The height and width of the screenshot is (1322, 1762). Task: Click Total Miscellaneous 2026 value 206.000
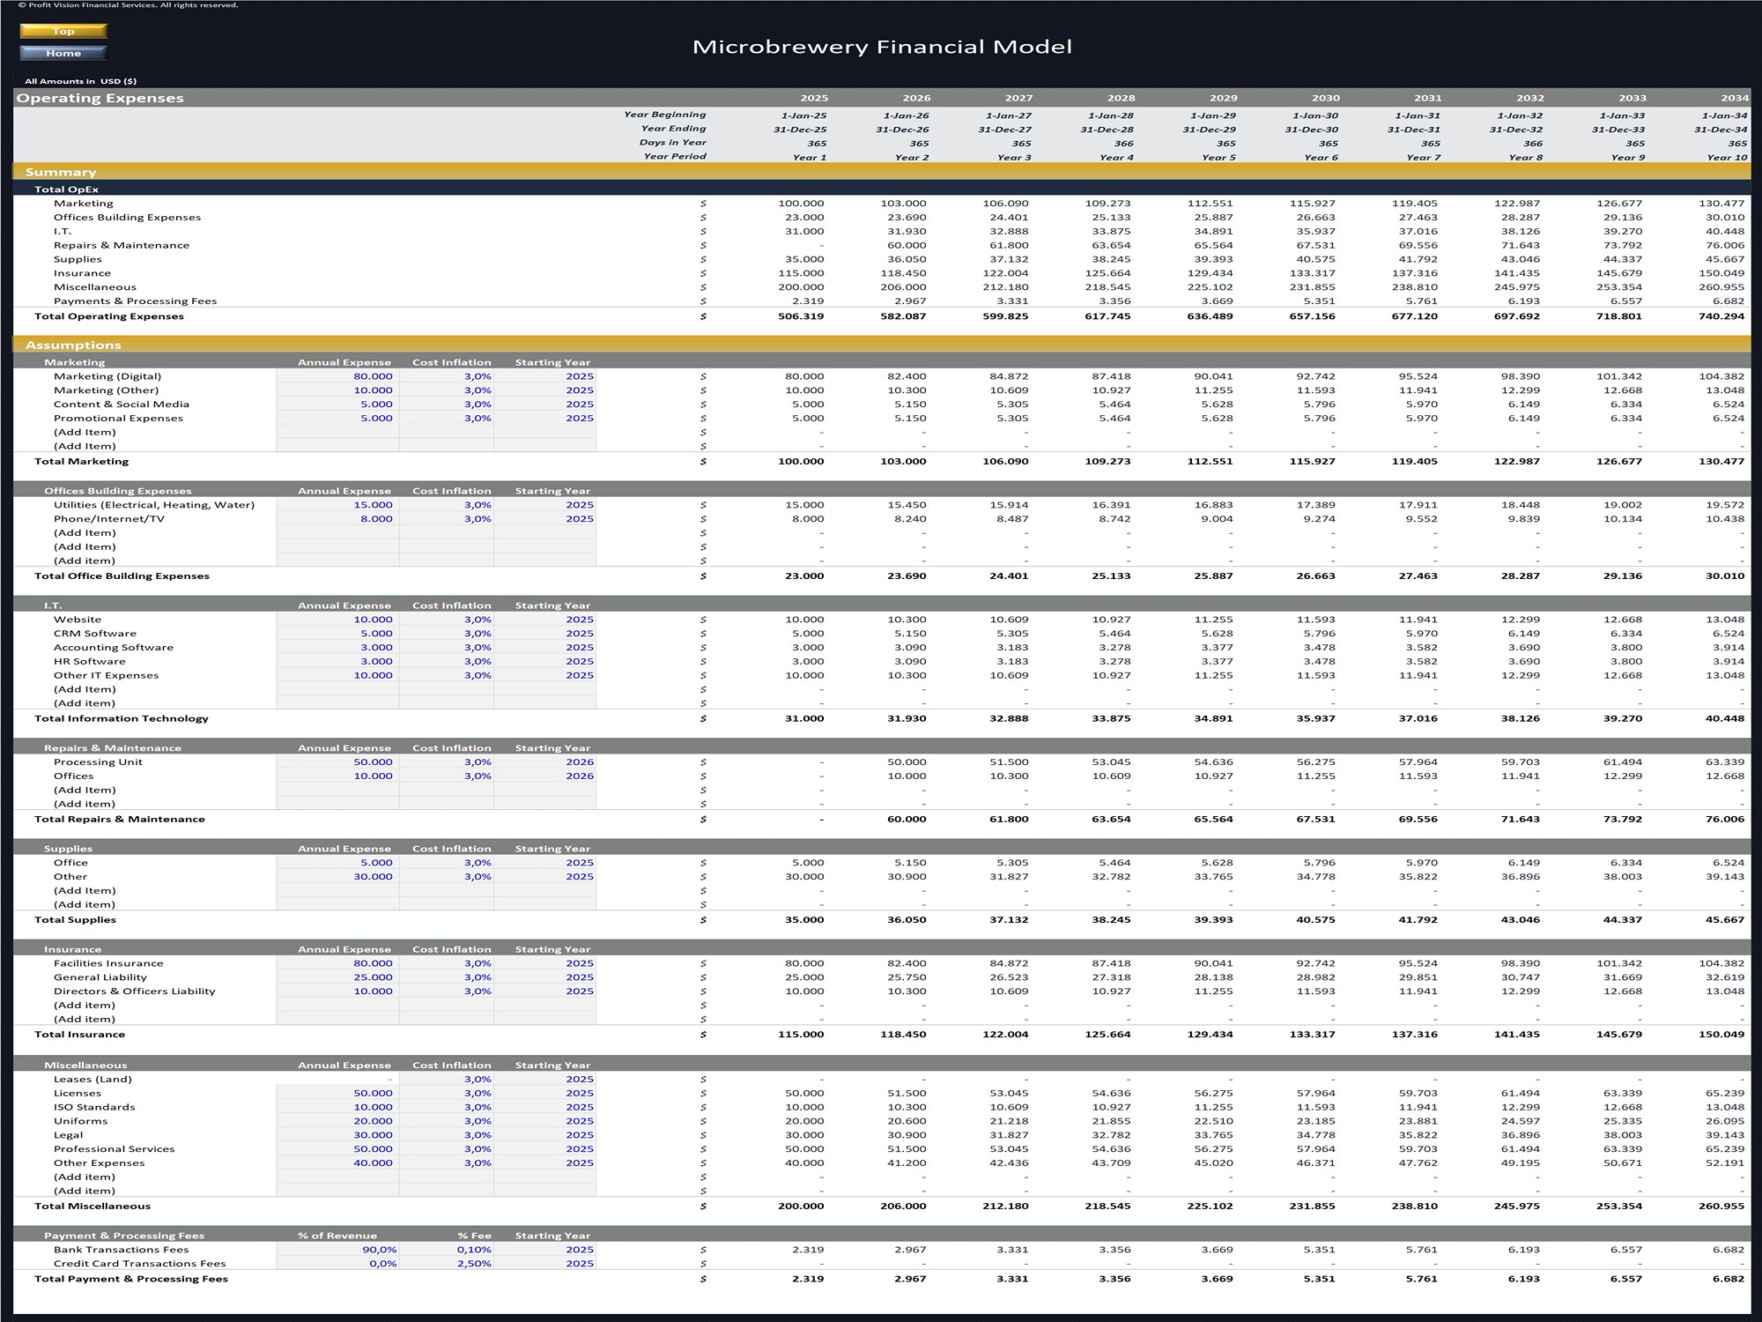pos(903,1207)
